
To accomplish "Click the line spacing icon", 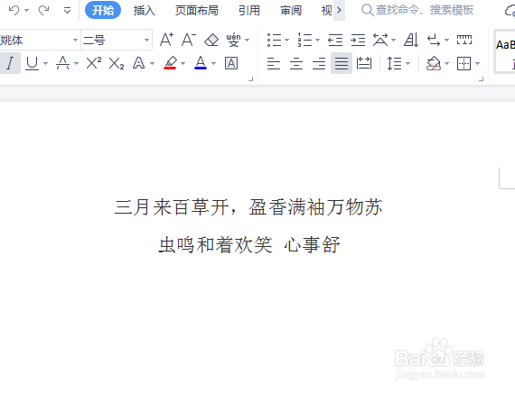I will [394, 63].
